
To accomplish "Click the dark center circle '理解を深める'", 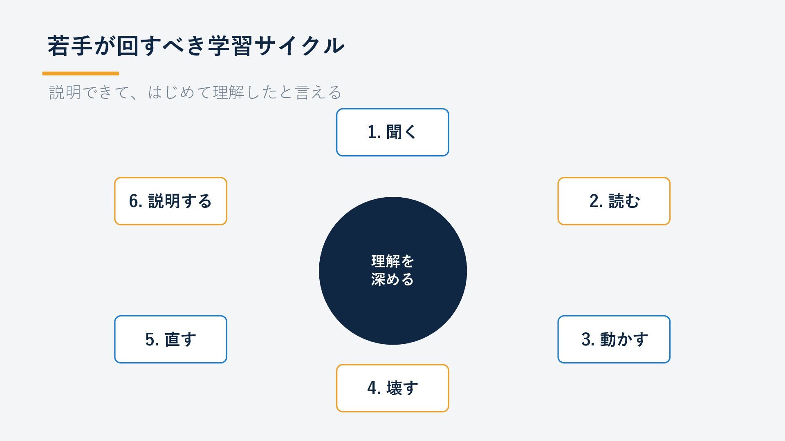I will point(392,271).
